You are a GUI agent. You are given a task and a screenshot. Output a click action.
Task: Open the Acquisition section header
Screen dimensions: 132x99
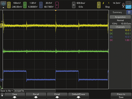coord(120,17)
